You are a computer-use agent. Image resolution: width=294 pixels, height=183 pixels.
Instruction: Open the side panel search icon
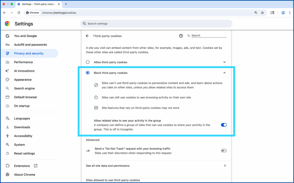(x=272, y=13)
